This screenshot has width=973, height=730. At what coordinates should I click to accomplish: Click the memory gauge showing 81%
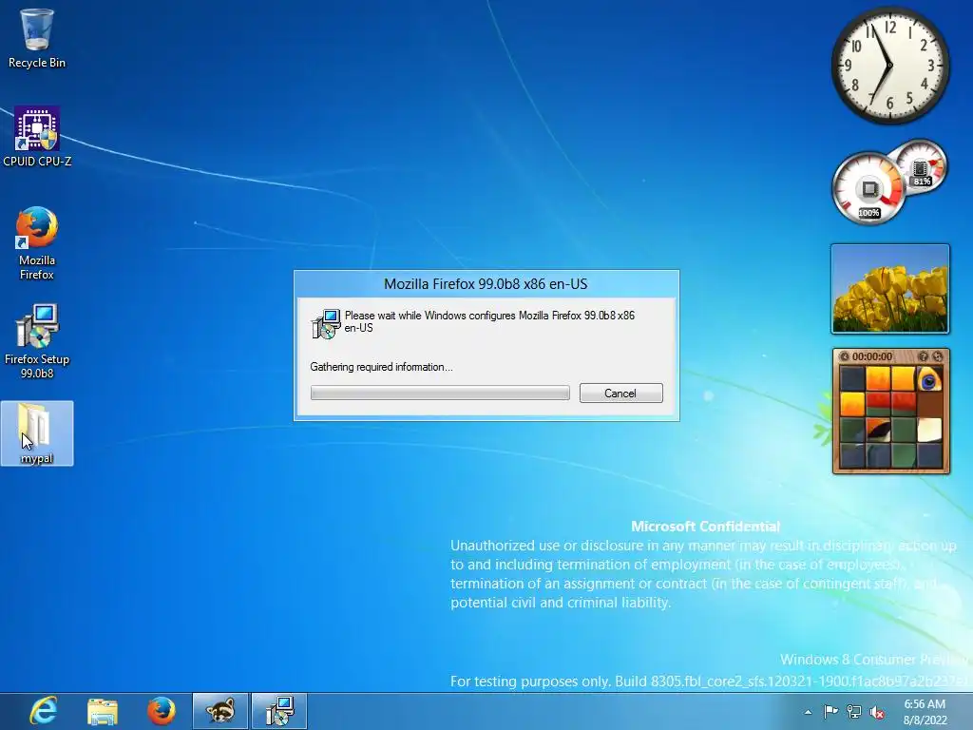(x=921, y=165)
